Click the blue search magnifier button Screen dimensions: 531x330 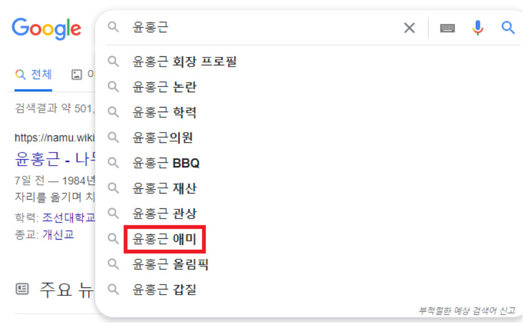click(x=508, y=27)
